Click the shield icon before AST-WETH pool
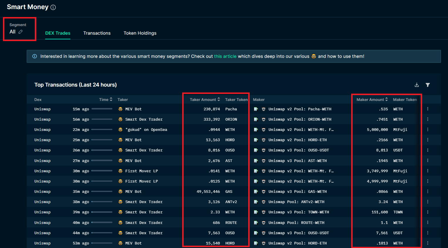Image resolution: width=448 pixels, height=248 pixels. [x=263, y=161]
